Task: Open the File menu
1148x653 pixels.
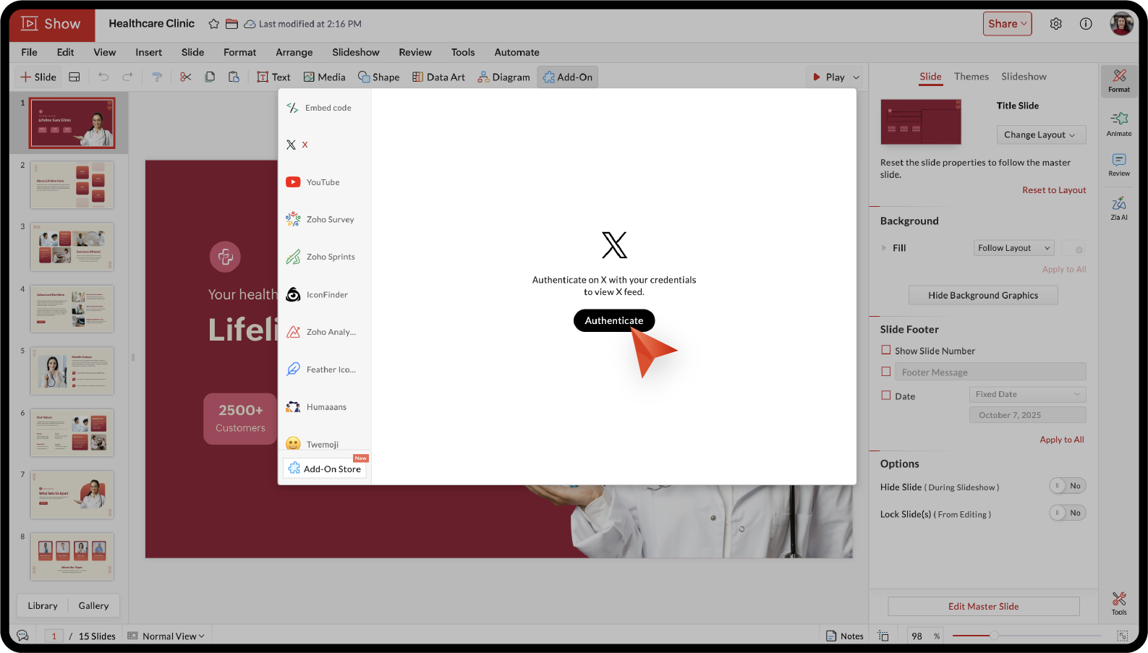Action: coord(30,52)
